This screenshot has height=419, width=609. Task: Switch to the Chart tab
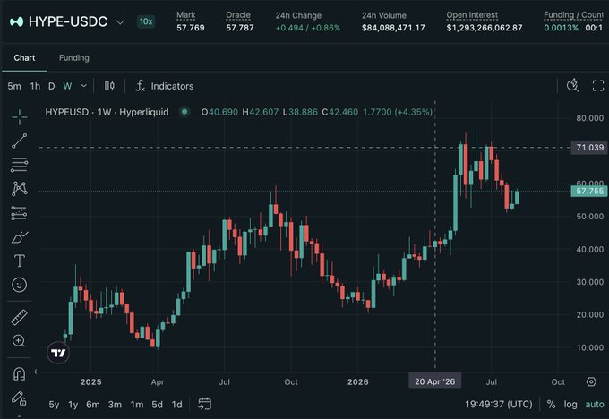[x=24, y=58]
